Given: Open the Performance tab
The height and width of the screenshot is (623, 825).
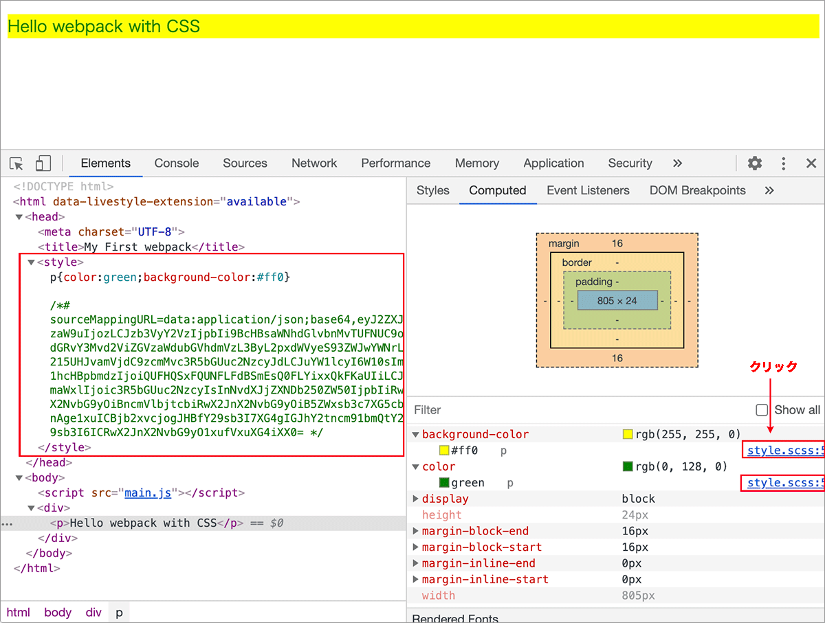Looking at the screenshot, I should [x=396, y=163].
